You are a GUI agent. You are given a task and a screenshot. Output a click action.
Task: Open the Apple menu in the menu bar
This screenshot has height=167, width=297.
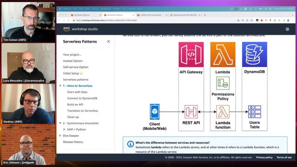60,9
